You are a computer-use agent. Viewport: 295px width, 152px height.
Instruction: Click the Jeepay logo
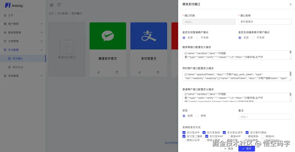(14, 5)
